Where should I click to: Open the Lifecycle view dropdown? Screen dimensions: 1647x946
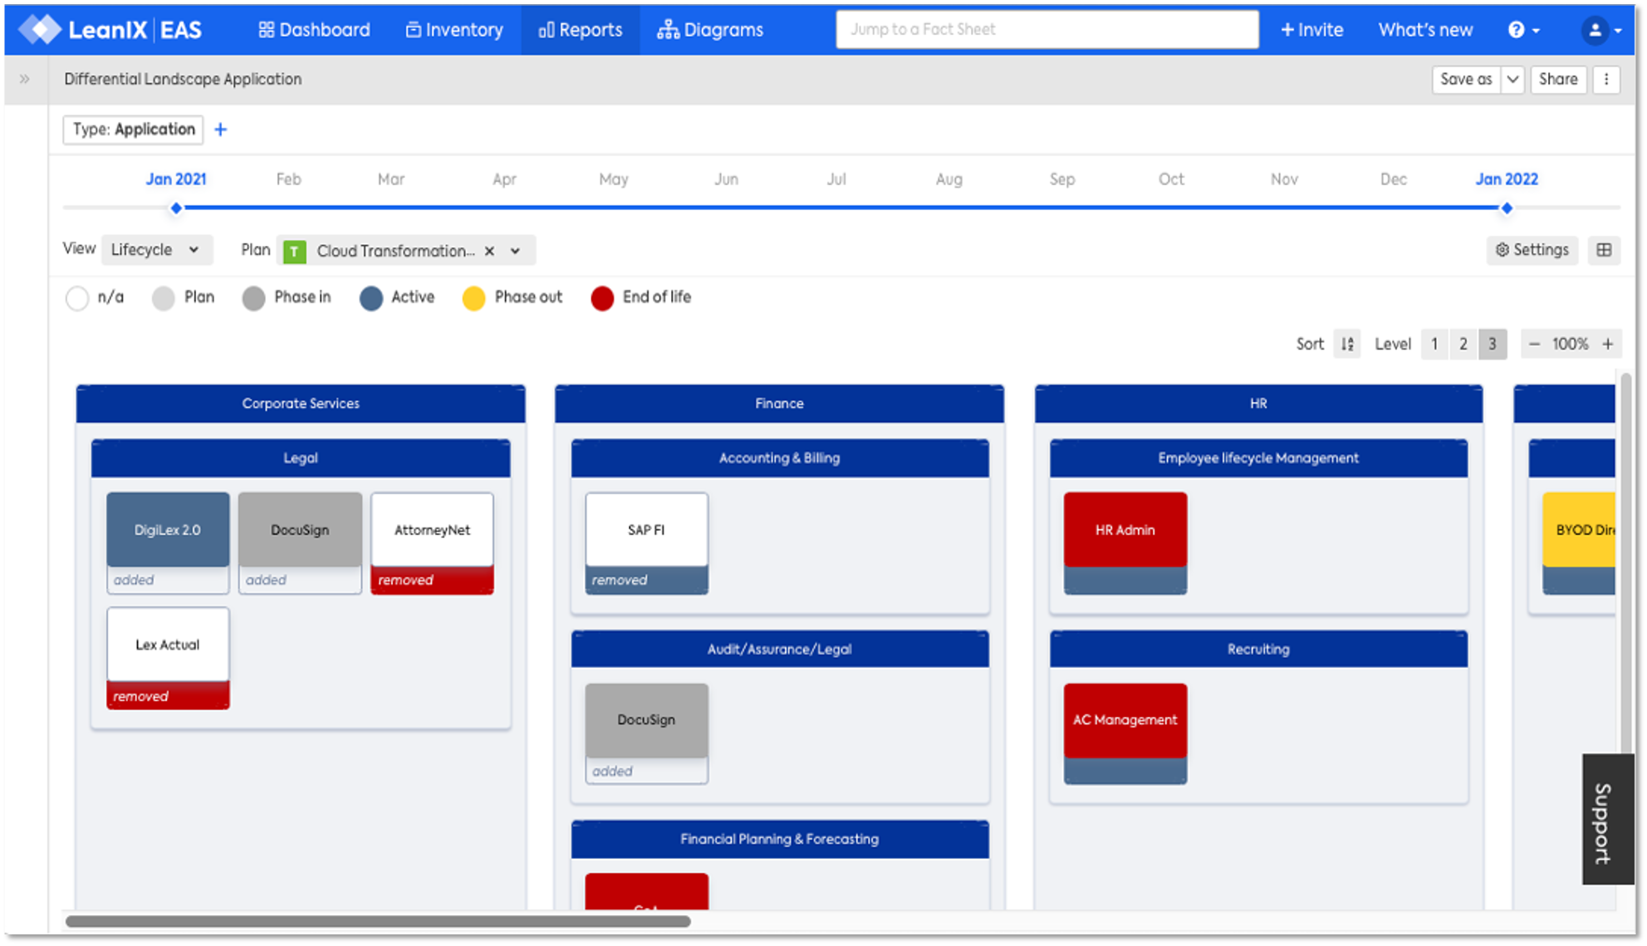155,250
